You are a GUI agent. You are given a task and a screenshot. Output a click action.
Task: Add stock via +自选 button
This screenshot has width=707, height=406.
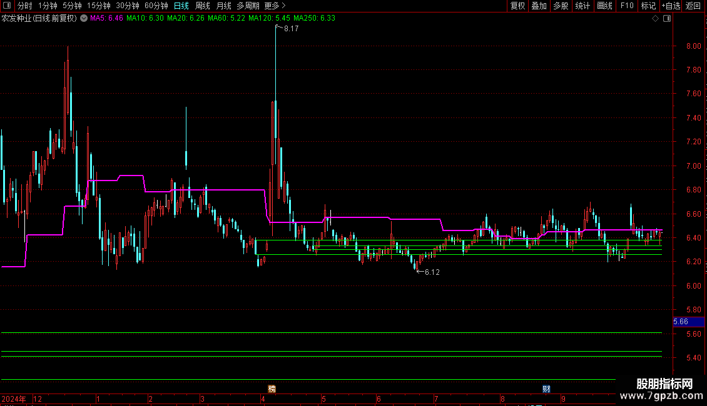[669, 6]
